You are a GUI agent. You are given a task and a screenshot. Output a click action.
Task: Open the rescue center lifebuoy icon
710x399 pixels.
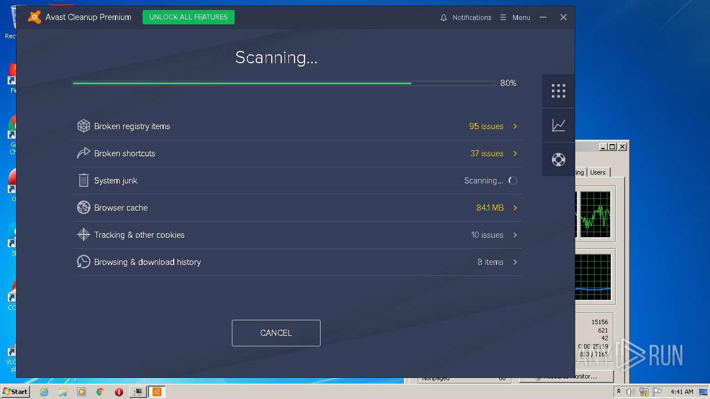[559, 160]
